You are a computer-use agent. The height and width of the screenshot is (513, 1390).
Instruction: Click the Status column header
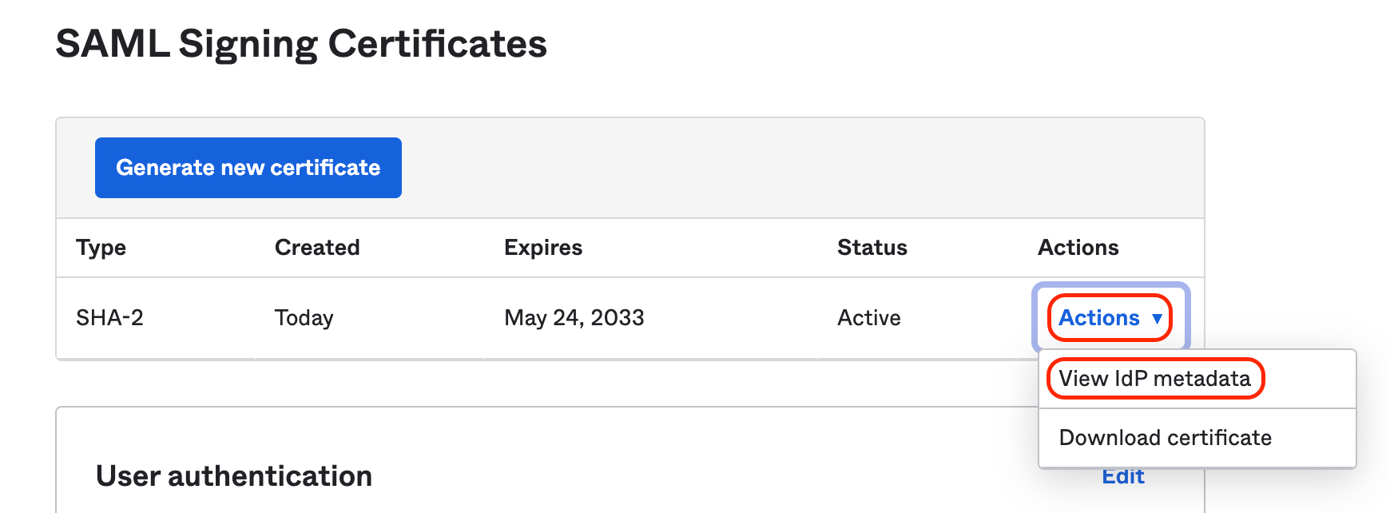tap(872, 248)
